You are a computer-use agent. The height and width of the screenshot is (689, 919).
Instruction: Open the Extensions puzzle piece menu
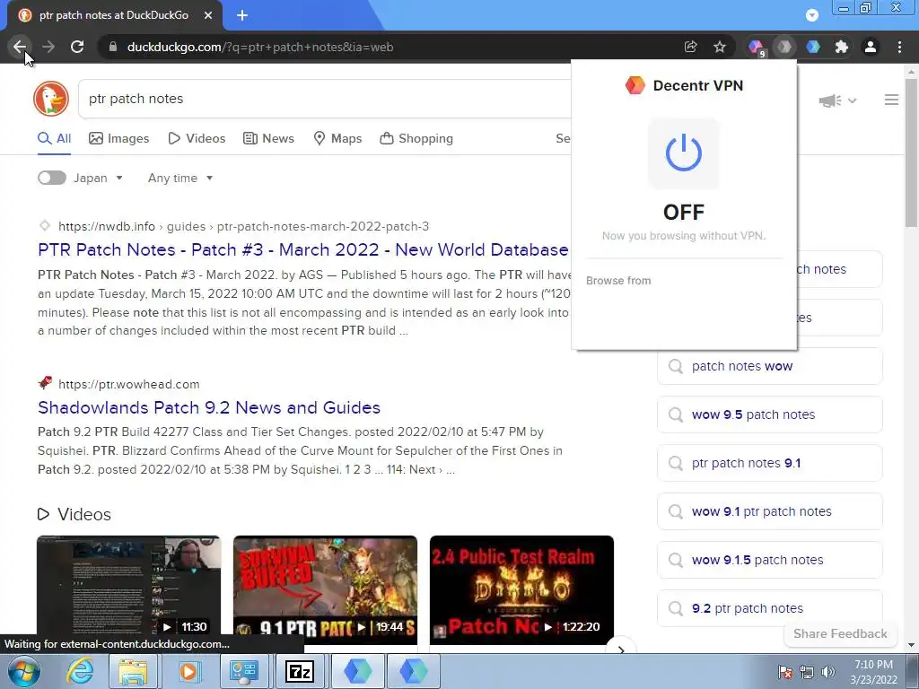click(842, 47)
